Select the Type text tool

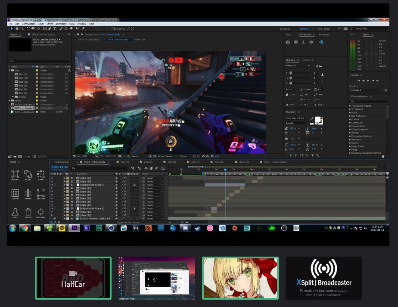(x=55, y=29)
